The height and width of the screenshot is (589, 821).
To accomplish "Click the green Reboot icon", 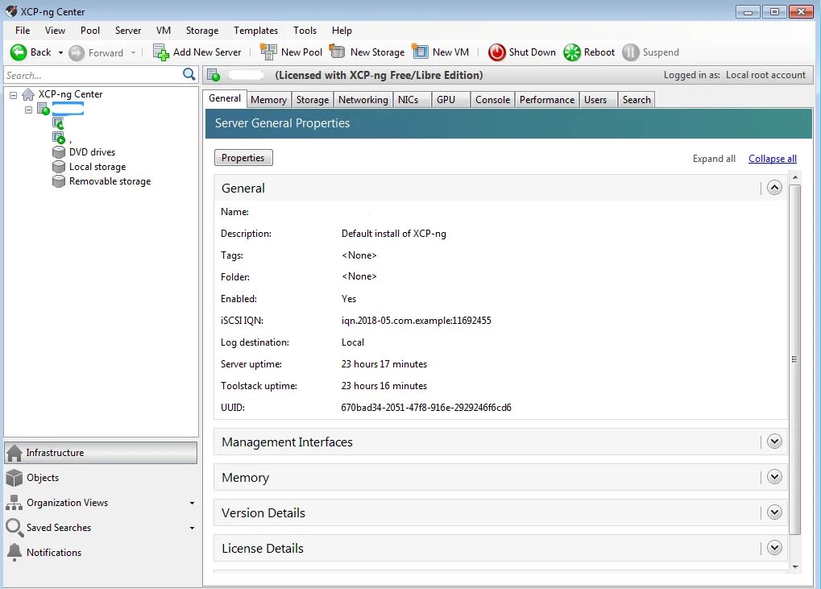I will pos(572,52).
